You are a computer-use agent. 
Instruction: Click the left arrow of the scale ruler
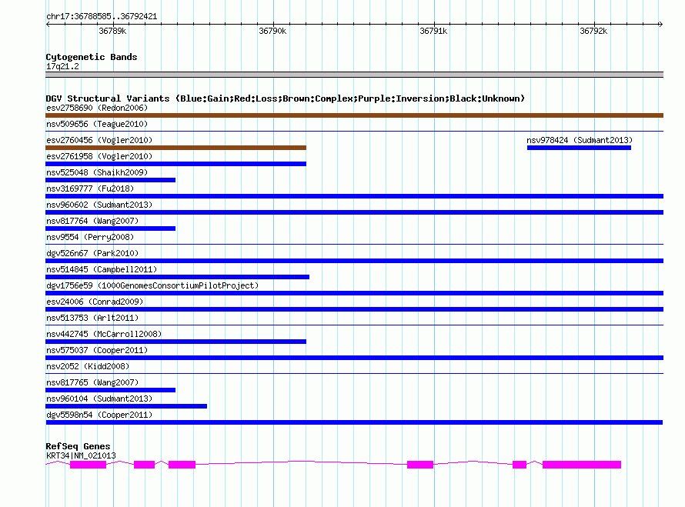click(48, 24)
